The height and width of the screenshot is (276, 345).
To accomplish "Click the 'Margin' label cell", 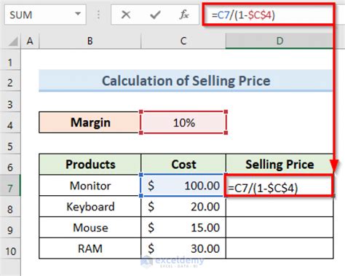I will 90,122.
